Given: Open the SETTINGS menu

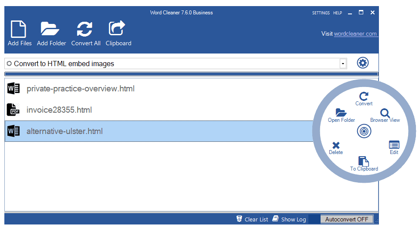Looking at the screenshot, I should 321,13.
